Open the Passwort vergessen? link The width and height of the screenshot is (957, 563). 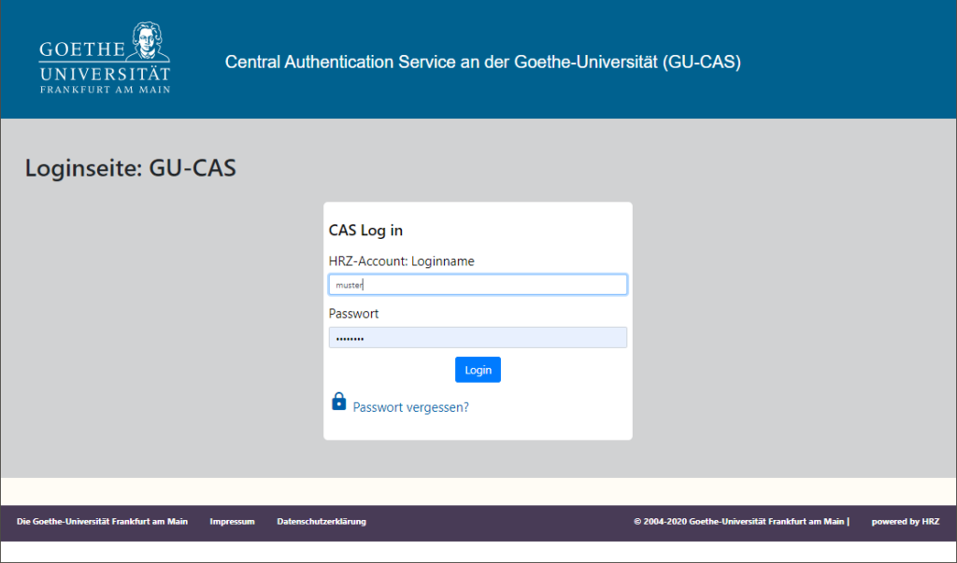(411, 407)
